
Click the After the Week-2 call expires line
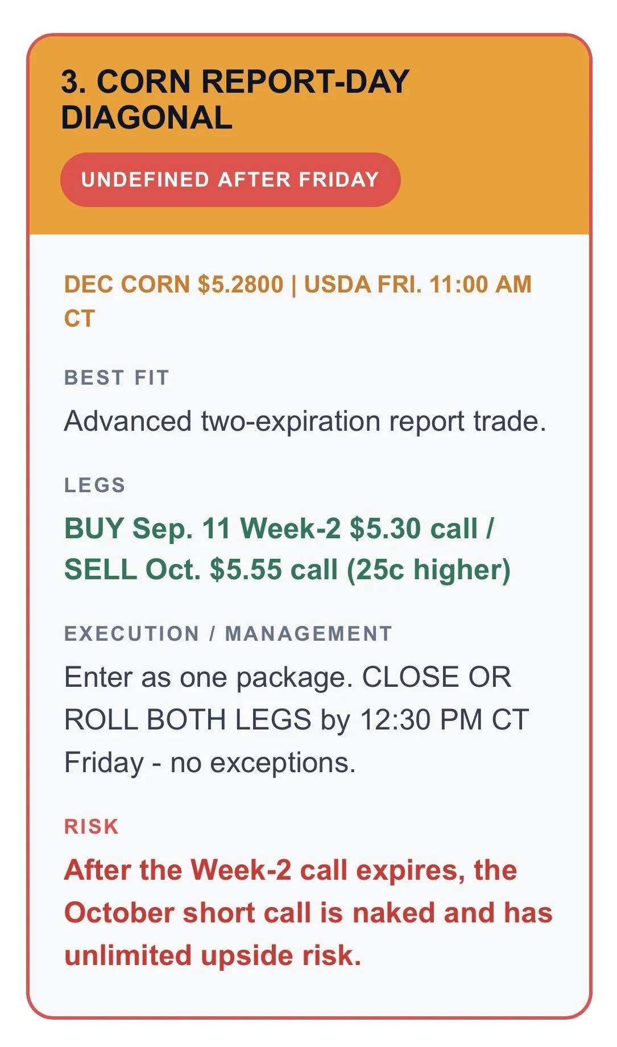[x=291, y=871]
